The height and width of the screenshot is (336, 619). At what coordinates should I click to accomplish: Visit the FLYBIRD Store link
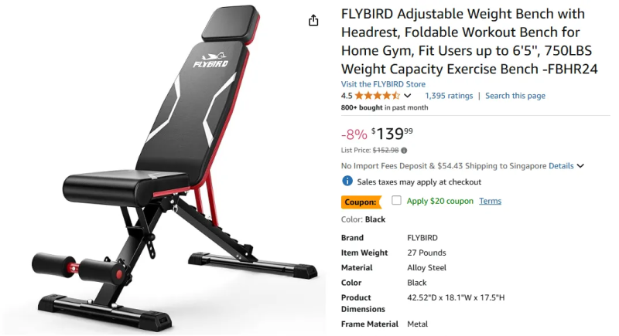click(x=383, y=84)
